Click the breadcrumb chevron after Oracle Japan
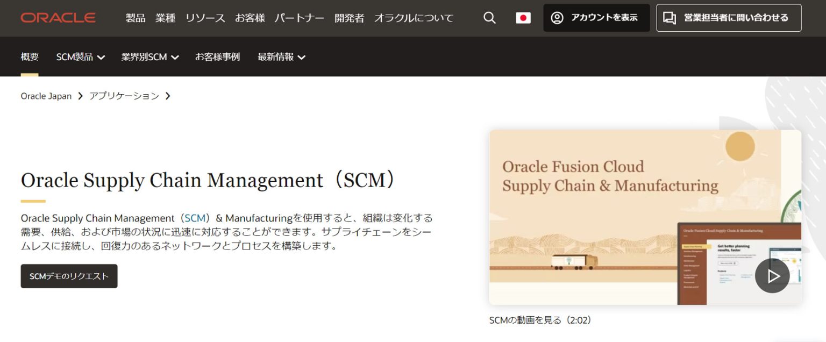 [x=81, y=96]
